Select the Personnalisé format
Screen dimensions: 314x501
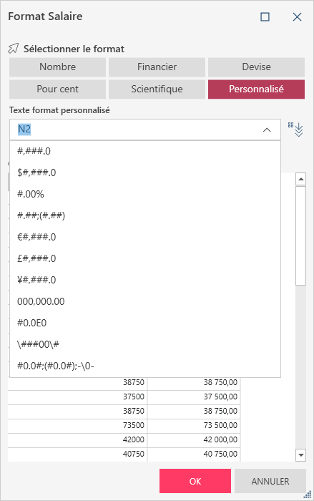tap(256, 89)
